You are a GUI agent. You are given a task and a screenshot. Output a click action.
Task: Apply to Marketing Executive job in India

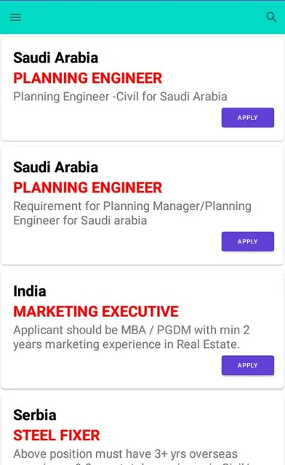(248, 365)
